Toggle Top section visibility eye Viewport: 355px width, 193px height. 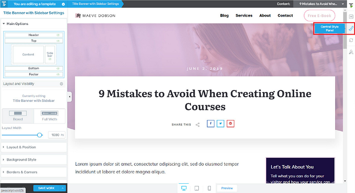coord(58,41)
